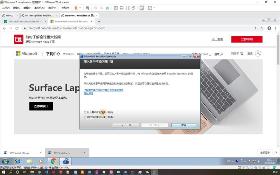Click the guest taskbar clock 2020/6/8

coord(269,161)
